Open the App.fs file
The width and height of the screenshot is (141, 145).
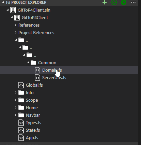click(x=32, y=138)
